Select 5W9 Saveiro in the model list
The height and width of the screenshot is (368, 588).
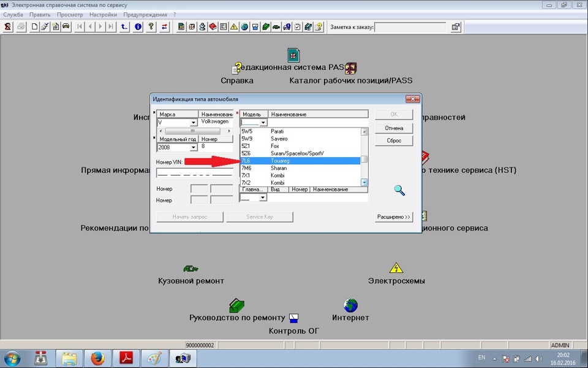coord(300,139)
